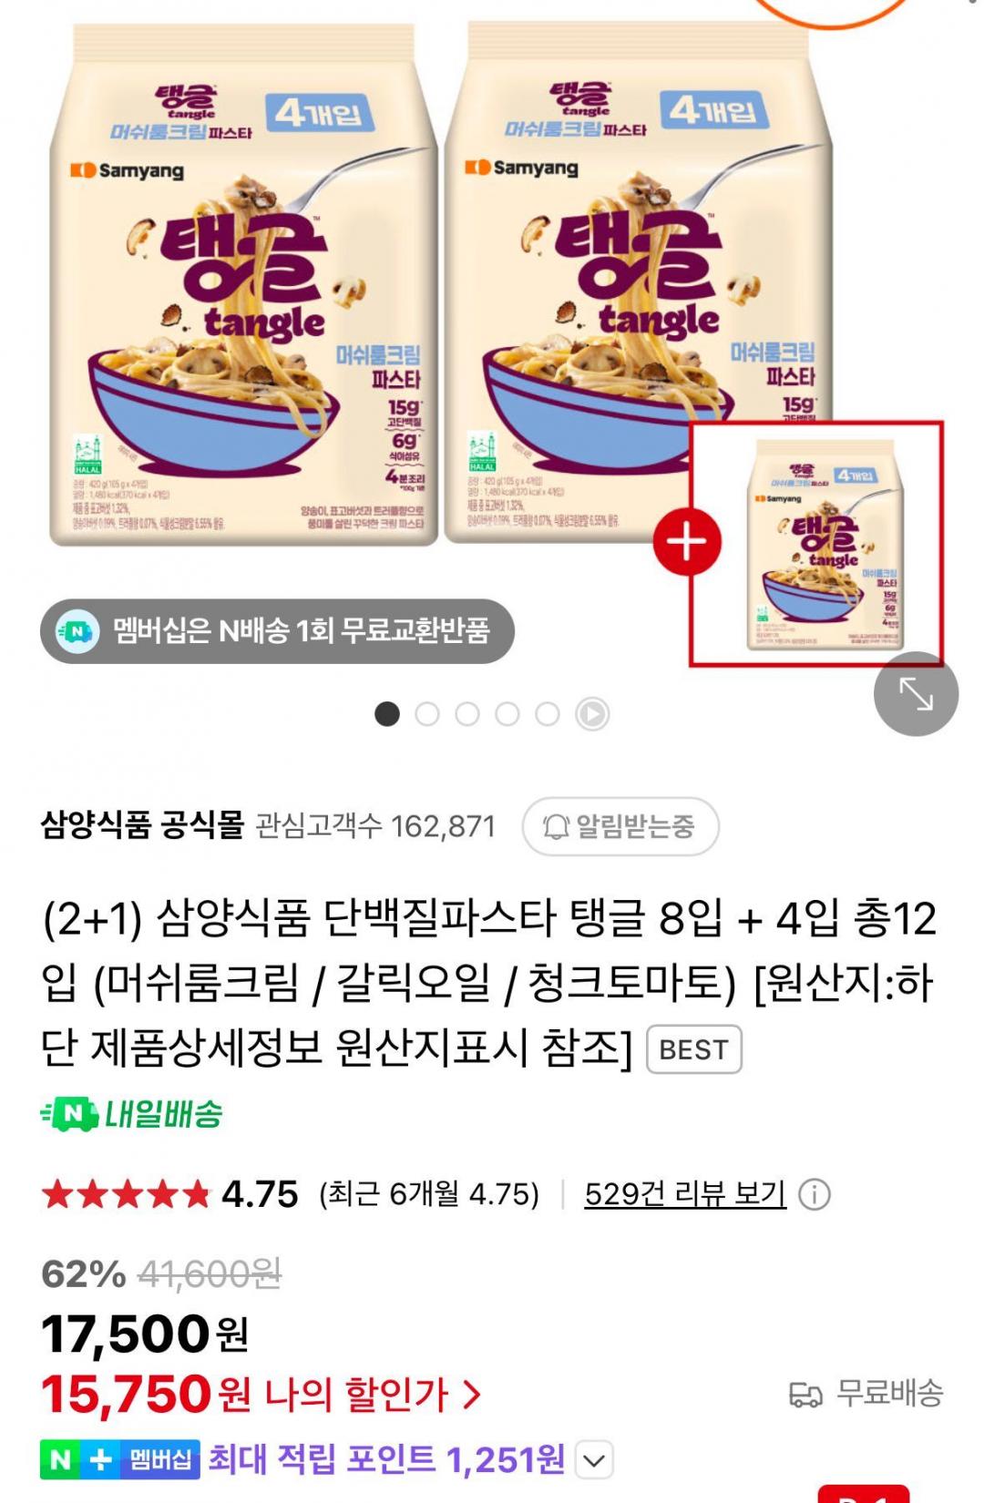Tap the review info circle icon
The height and width of the screenshot is (1503, 984).
(815, 1194)
